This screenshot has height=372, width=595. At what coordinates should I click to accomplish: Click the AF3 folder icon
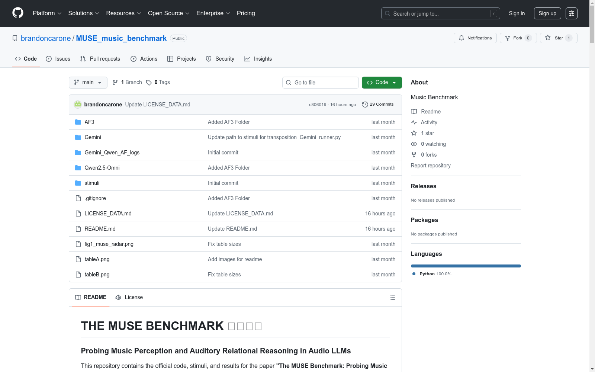pyautogui.click(x=78, y=122)
